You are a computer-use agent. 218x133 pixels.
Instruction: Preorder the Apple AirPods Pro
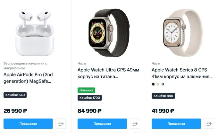(28, 124)
